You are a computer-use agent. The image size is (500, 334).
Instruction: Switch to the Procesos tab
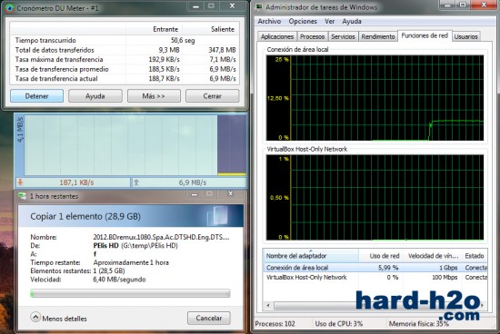312,36
